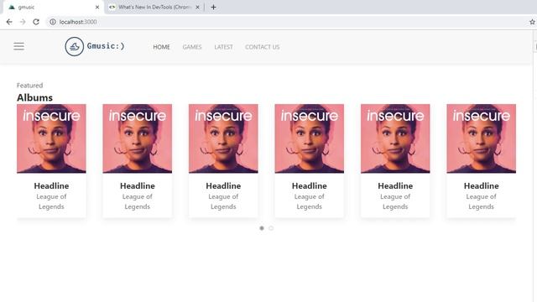The width and height of the screenshot is (537, 302).
Task: Close the What's New In DevTools tab
Action: coord(198,7)
